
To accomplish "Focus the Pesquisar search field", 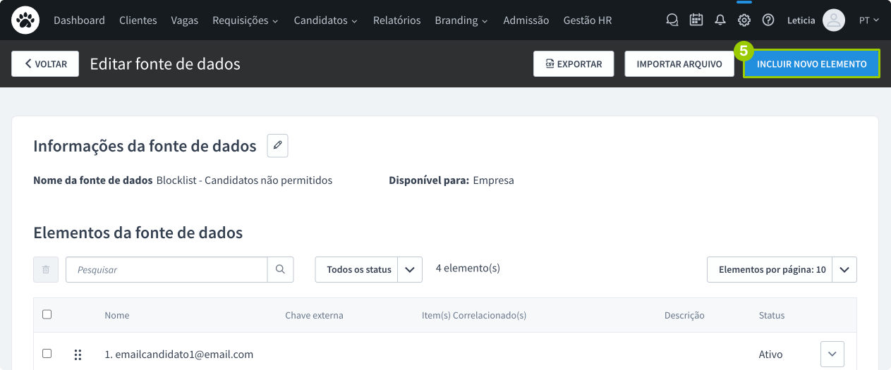I will pyautogui.click(x=166, y=269).
